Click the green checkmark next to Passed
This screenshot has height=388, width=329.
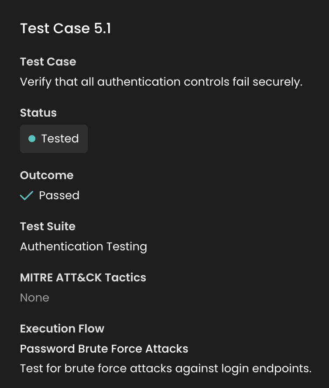point(26,195)
